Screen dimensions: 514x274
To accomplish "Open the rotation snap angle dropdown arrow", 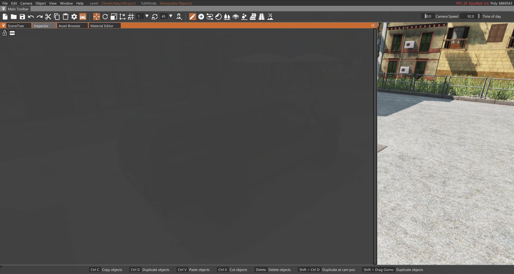I will (171, 16).
